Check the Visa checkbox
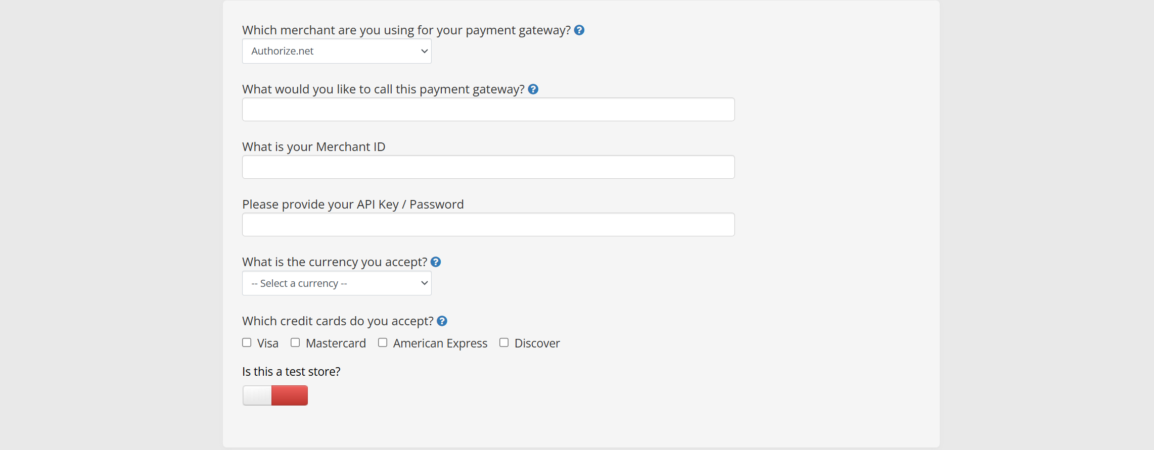The height and width of the screenshot is (450, 1154). click(x=247, y=342)
